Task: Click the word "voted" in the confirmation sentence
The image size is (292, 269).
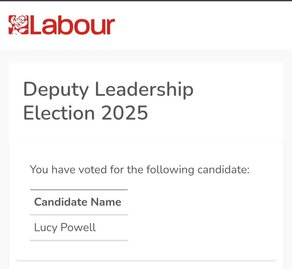Action: point(93,170)
